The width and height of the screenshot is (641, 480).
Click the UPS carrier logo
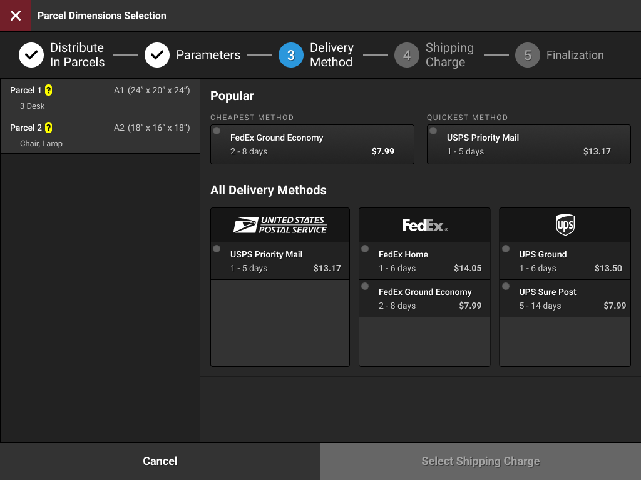click(x=564, y=224)
